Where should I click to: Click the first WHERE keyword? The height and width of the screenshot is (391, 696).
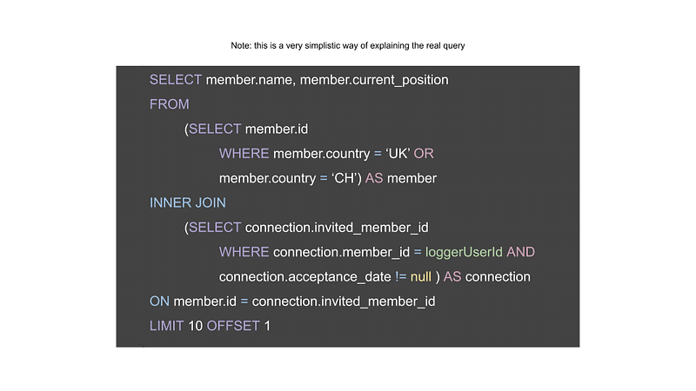coord(244,154)
